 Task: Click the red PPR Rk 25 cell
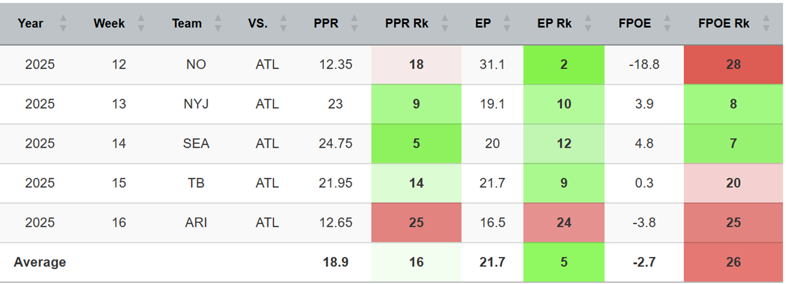(x=416, y=222)
